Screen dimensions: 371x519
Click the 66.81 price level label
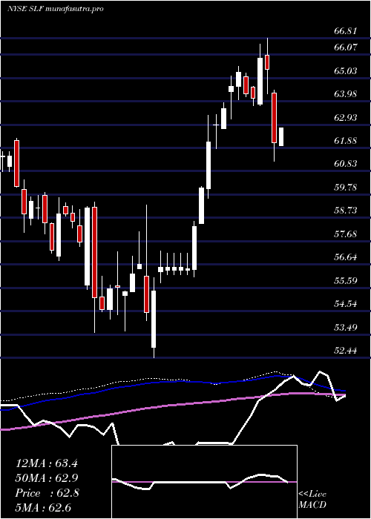346,31
